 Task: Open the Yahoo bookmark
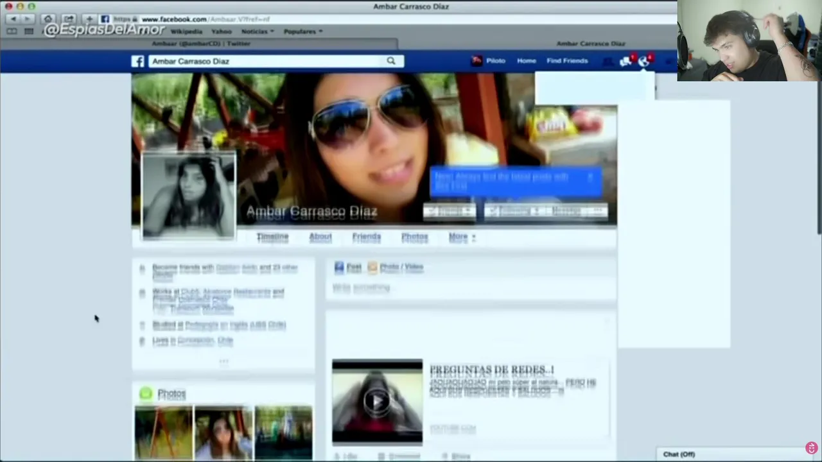coord(221,31)
